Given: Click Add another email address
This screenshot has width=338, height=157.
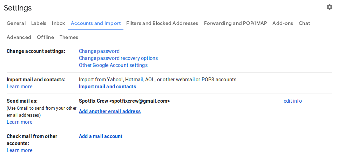Looking at the screenshot, I should [110, 111].
